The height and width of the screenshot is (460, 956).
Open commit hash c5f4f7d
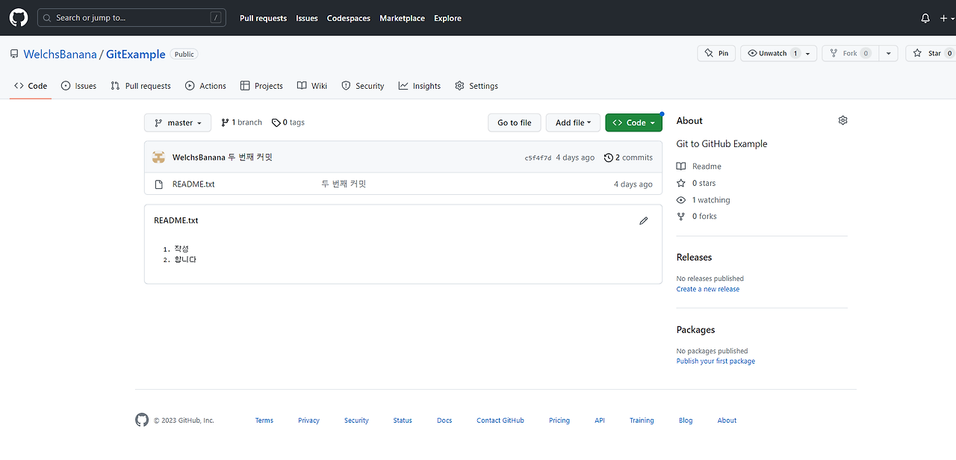click(538, 158)
